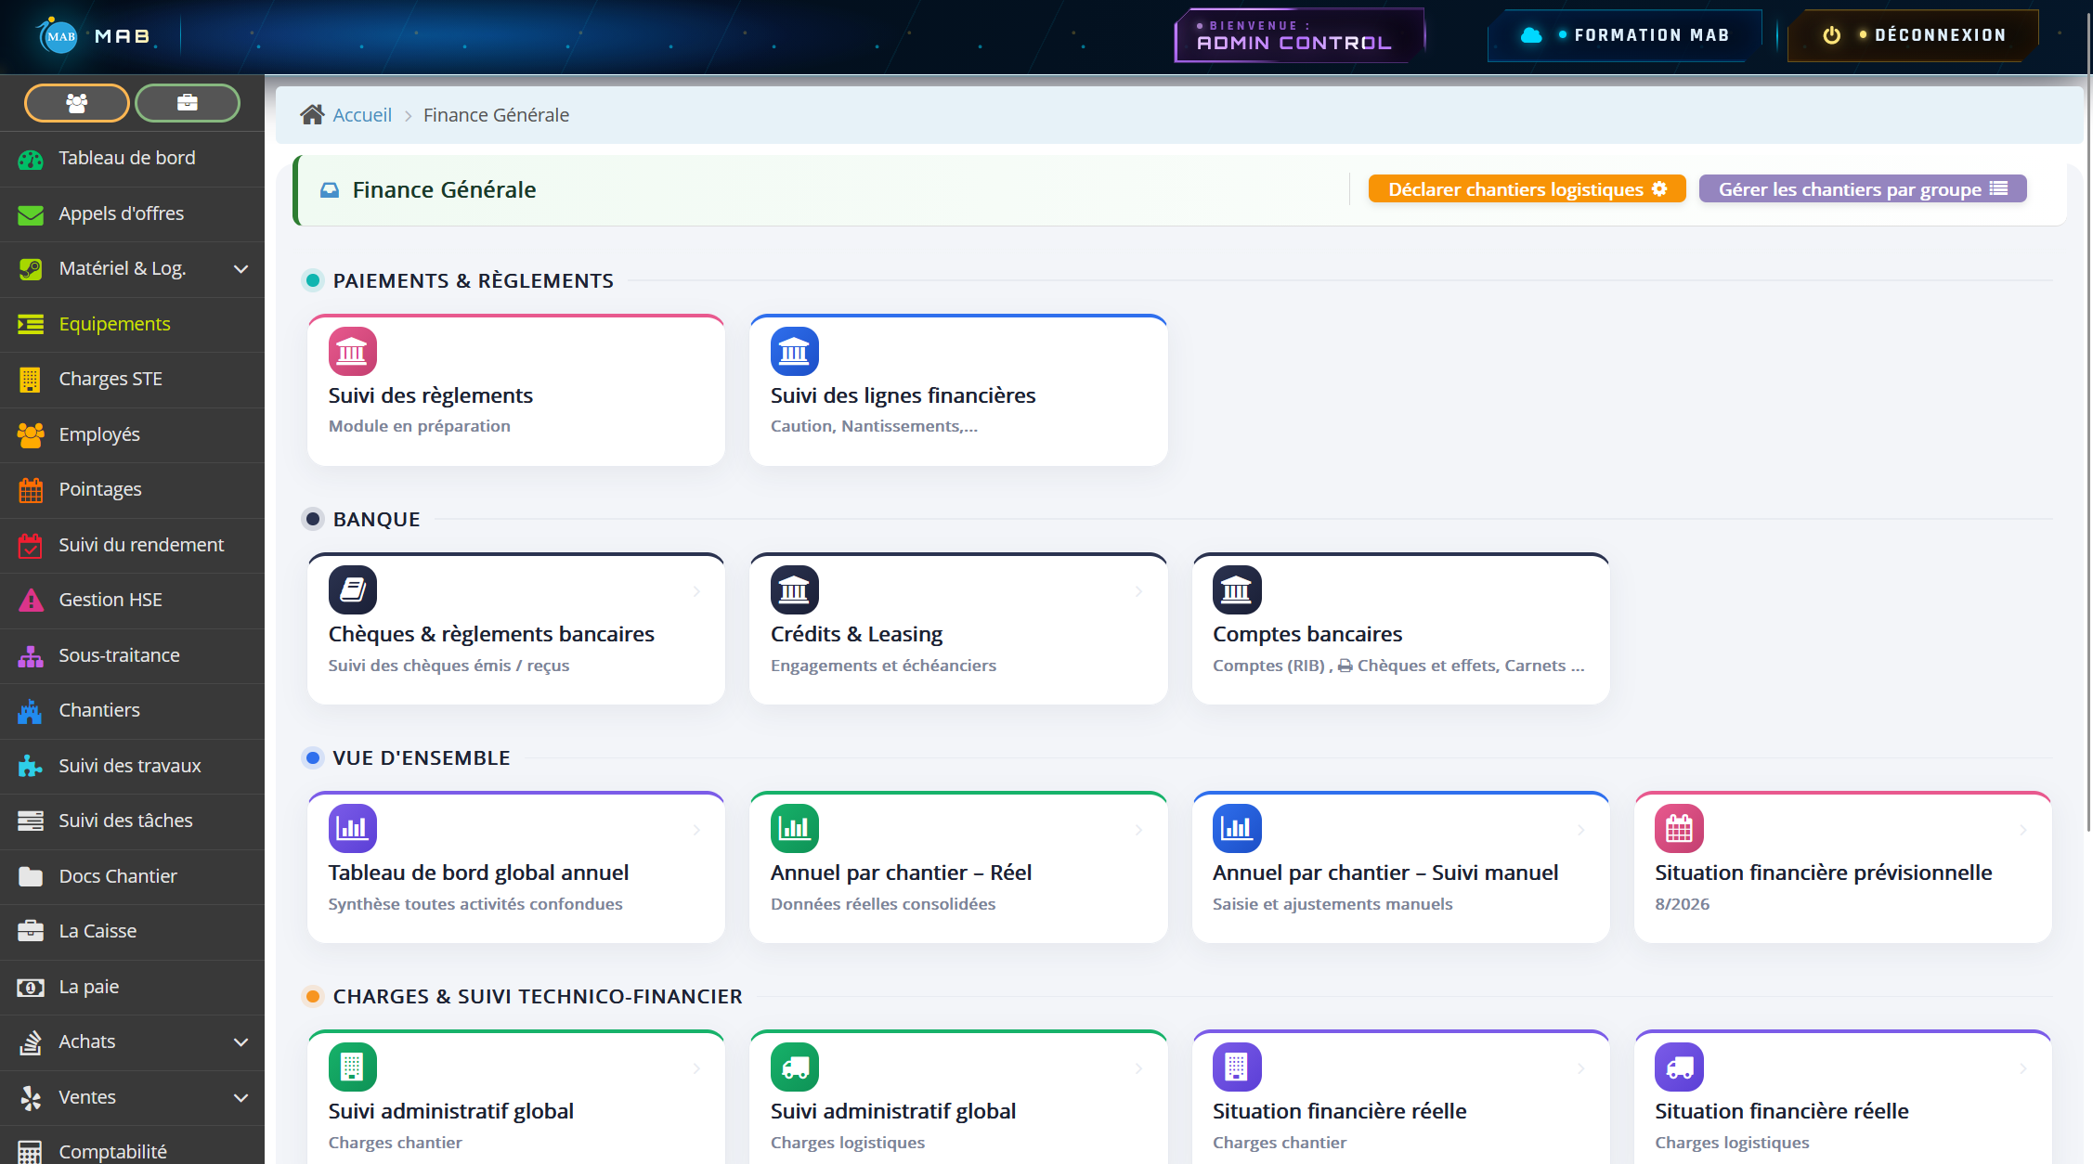Follow the Accueil breadcrumb link
This screenshot has height=1164, width=2093.
pos(362,115)
